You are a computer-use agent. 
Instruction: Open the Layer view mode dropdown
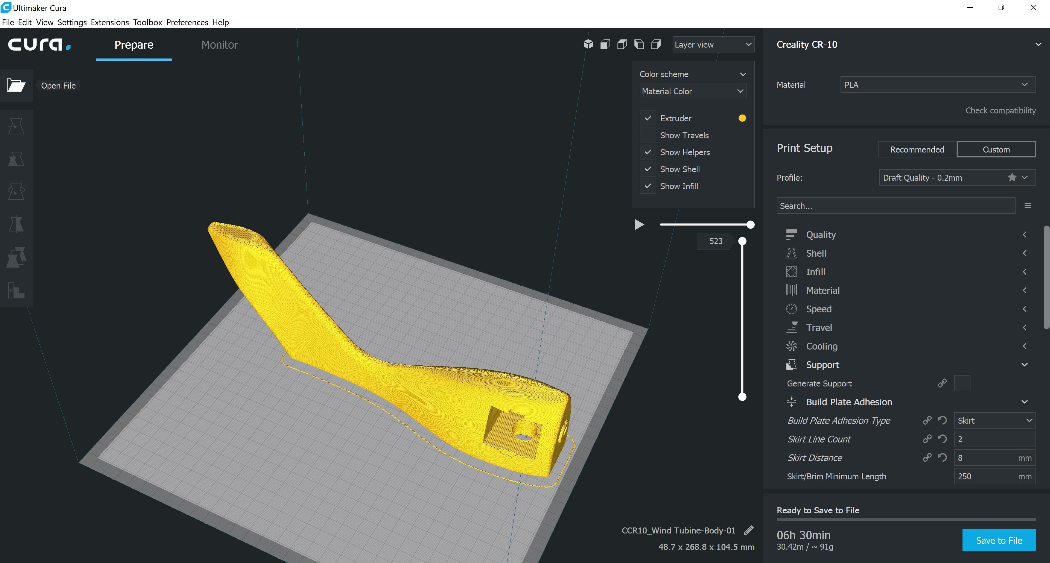pyautogui.click(x=713, y=44)
